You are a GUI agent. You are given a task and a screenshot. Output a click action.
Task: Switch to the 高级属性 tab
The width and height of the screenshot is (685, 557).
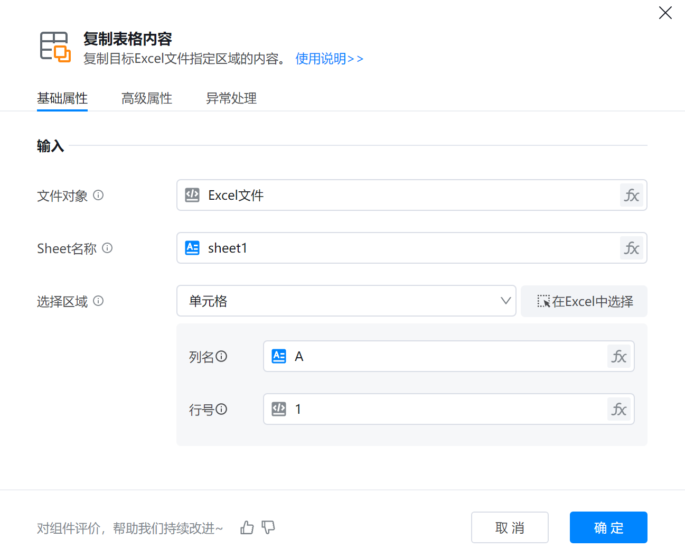point(147,98)
